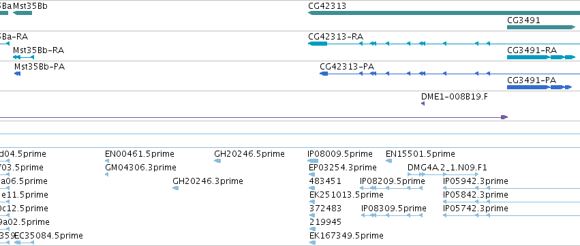Viewport: 580px width, 246px height.
Task: Click the Mst35Bb-RA transcript feature
Action: [x=23, y=57]
